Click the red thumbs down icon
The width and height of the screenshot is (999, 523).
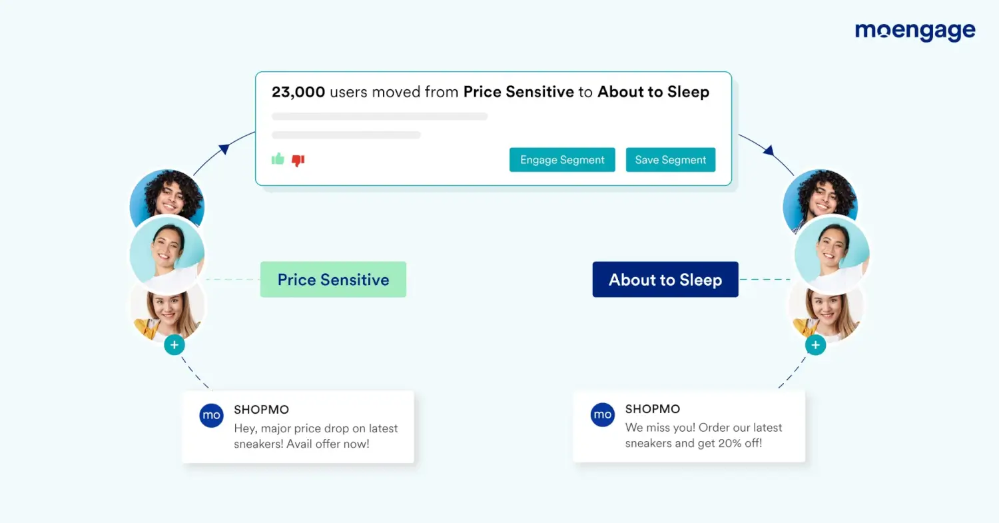[x=298, y=160]
